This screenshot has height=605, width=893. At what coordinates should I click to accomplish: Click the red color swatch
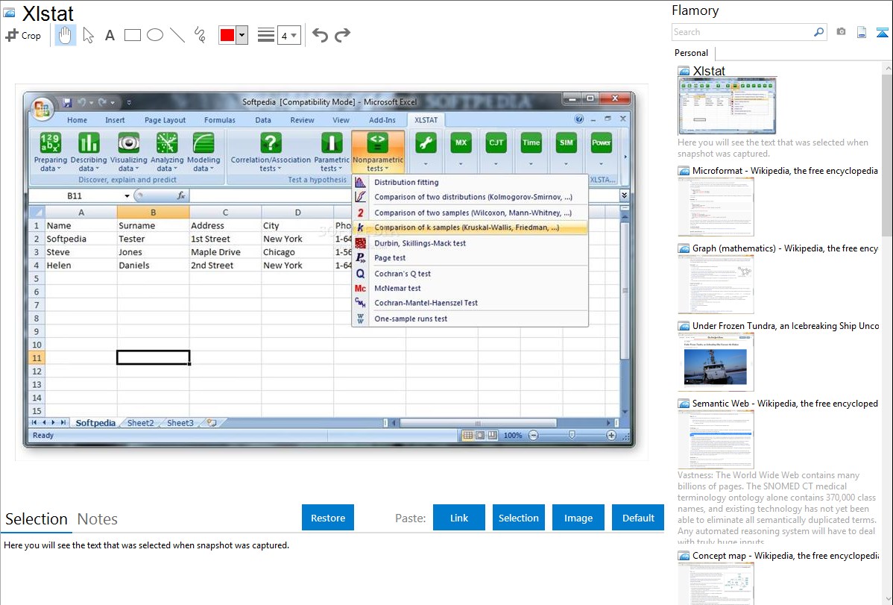(227, 35)
